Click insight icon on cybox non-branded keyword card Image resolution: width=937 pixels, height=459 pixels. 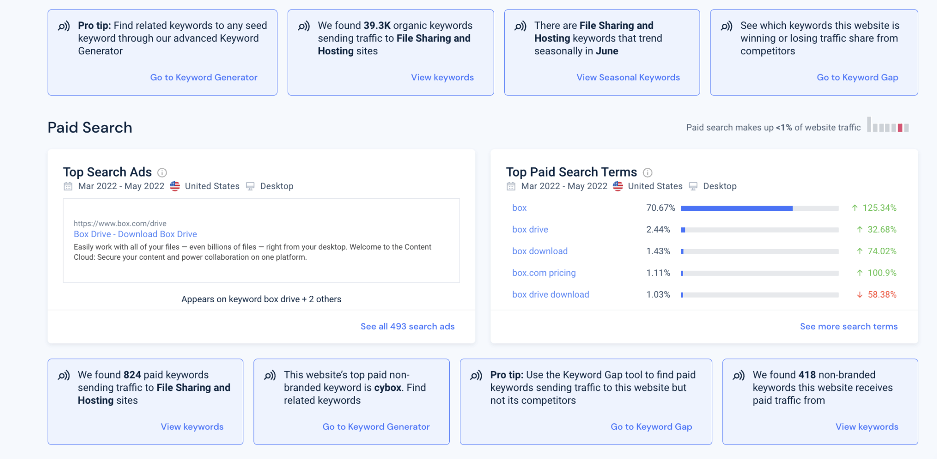click(x=270, y=375)
